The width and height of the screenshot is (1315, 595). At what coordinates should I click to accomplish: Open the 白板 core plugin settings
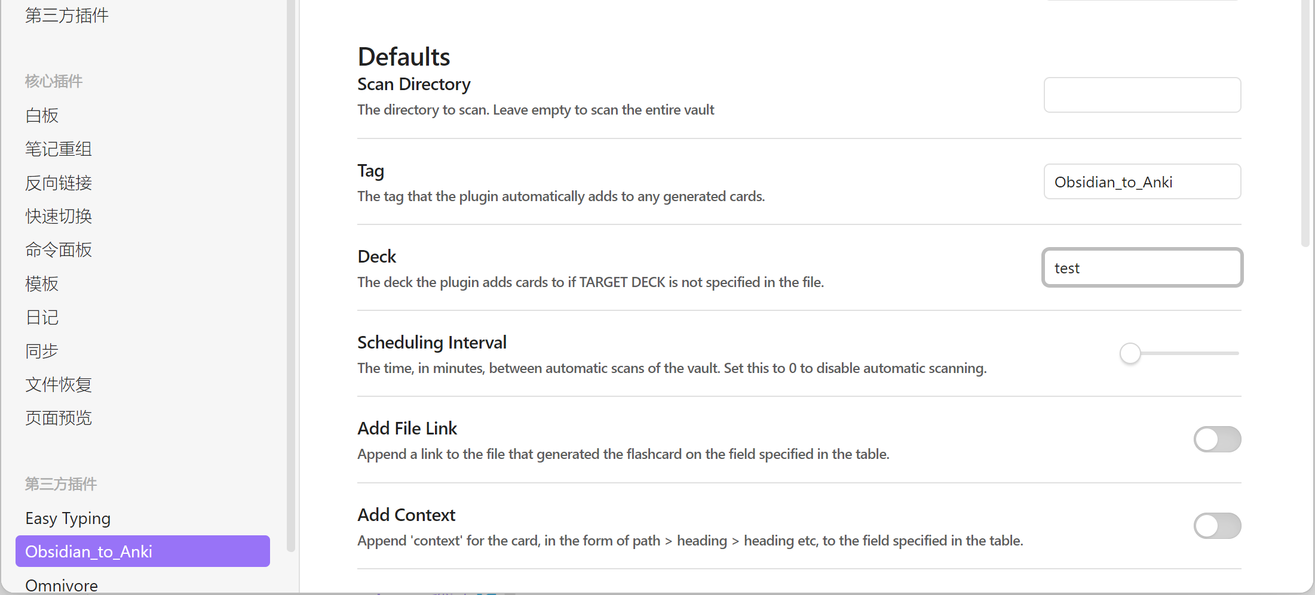click(x=42, y=115)
